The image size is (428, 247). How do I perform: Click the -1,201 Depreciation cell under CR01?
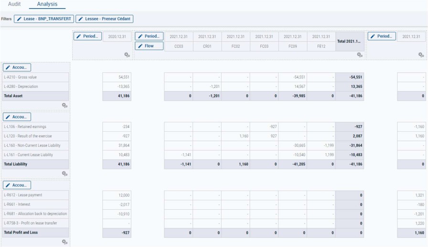pyautogui.click(x=207, y=86)
